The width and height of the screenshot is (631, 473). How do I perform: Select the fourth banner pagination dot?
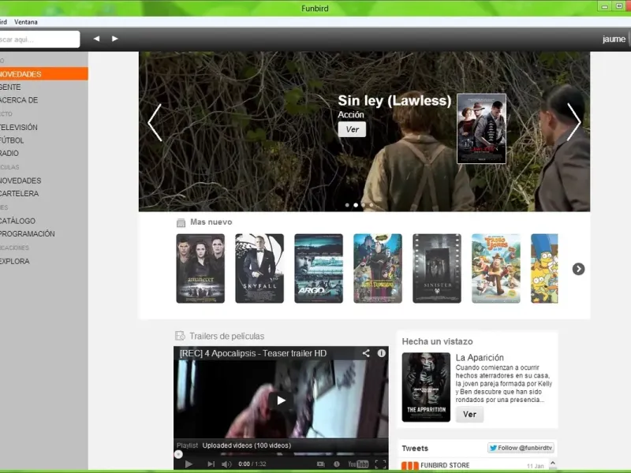(x=371, y=205)
